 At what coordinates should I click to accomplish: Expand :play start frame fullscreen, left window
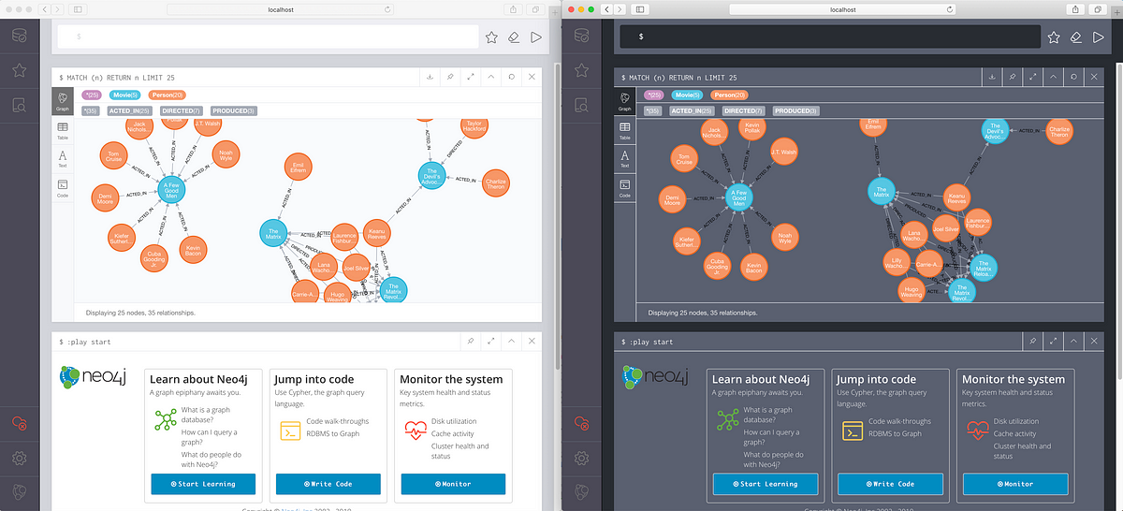click(490, 342)
